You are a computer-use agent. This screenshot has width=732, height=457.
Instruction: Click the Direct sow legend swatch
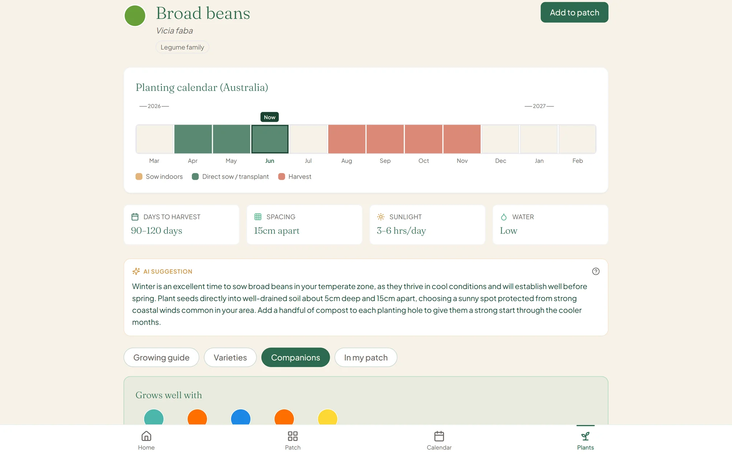tap(195, 176)
